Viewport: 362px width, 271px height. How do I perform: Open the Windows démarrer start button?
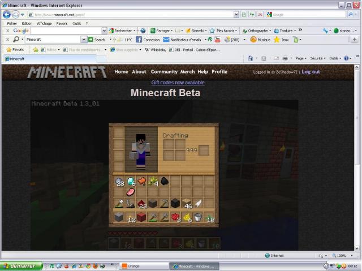coord(21,266)
